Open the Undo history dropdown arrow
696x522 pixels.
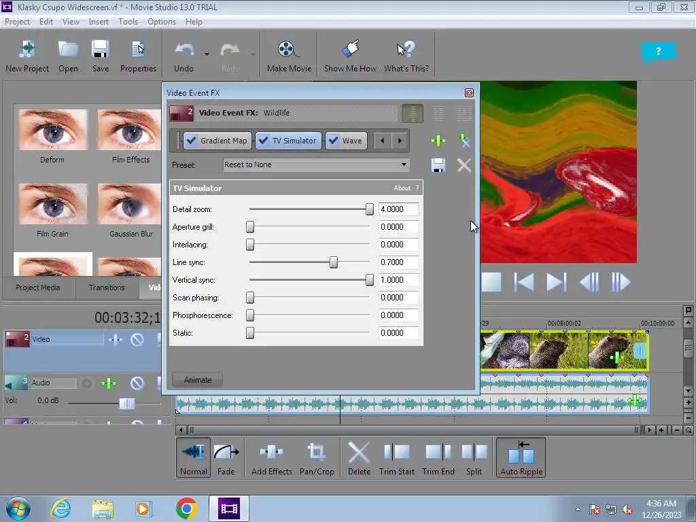tap(207, 54)
